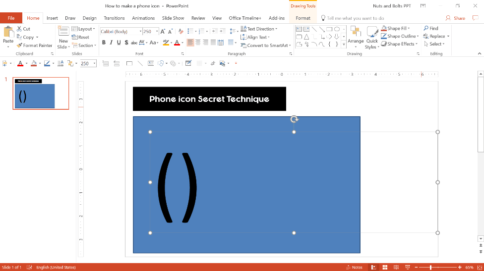Viewport: 484px width, 271px height.
Task: Expand the Section dropdown
Action: coord(84,45)
